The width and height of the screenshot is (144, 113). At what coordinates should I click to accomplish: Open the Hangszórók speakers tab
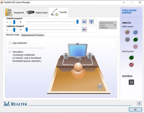(14, 12)
